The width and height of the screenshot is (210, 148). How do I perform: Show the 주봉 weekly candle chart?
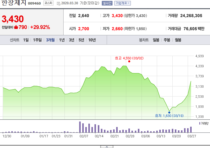click(x=167, y=40)
